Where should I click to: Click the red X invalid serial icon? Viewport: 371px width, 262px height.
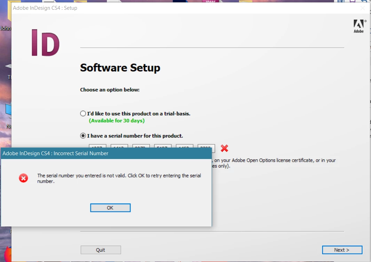224,148
